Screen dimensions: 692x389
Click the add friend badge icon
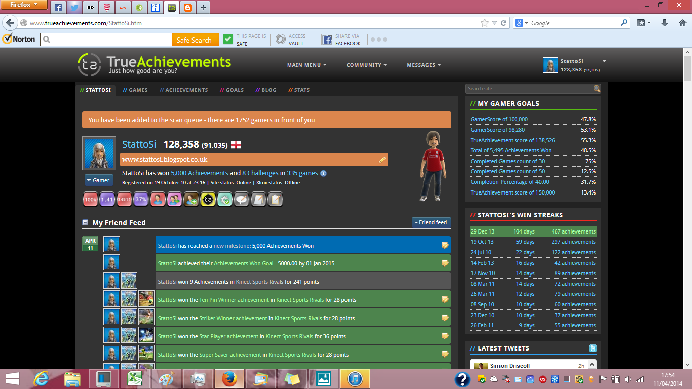point(191,200)
